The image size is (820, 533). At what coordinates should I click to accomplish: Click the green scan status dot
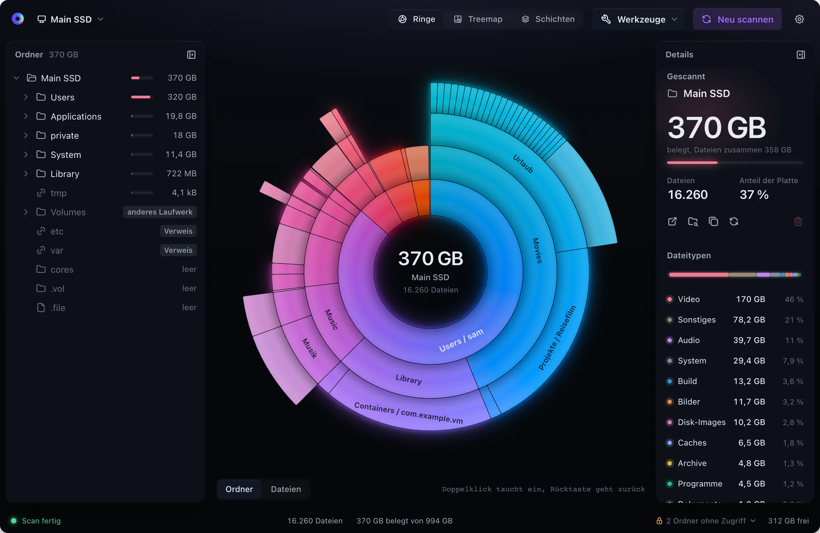(14, 521)
